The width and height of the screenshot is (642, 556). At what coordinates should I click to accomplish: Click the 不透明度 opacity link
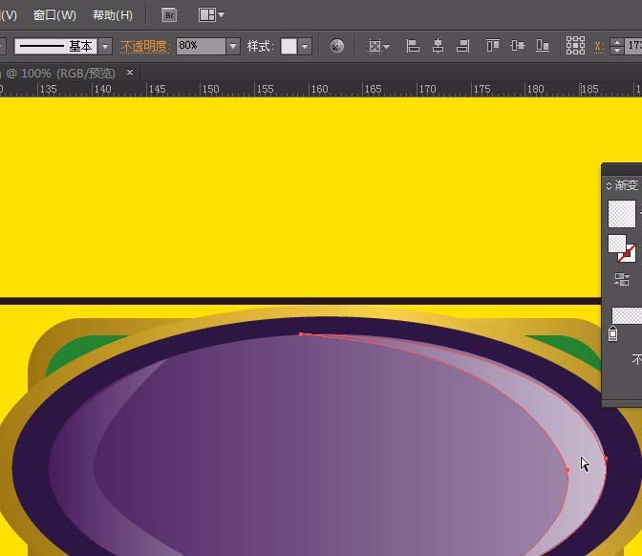pyautogui.click(x=143, y=46)
